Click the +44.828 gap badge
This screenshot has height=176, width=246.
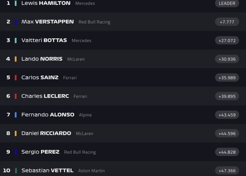pyautogui.click(x=227, y=152)
